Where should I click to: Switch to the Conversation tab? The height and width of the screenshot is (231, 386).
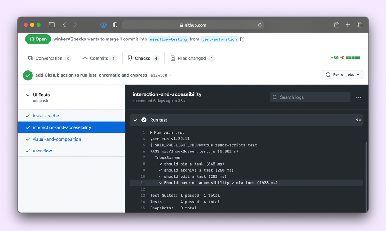pos(49,59)
